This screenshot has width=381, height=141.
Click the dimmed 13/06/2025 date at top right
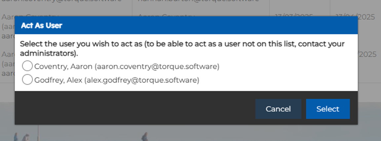(356, 17)
